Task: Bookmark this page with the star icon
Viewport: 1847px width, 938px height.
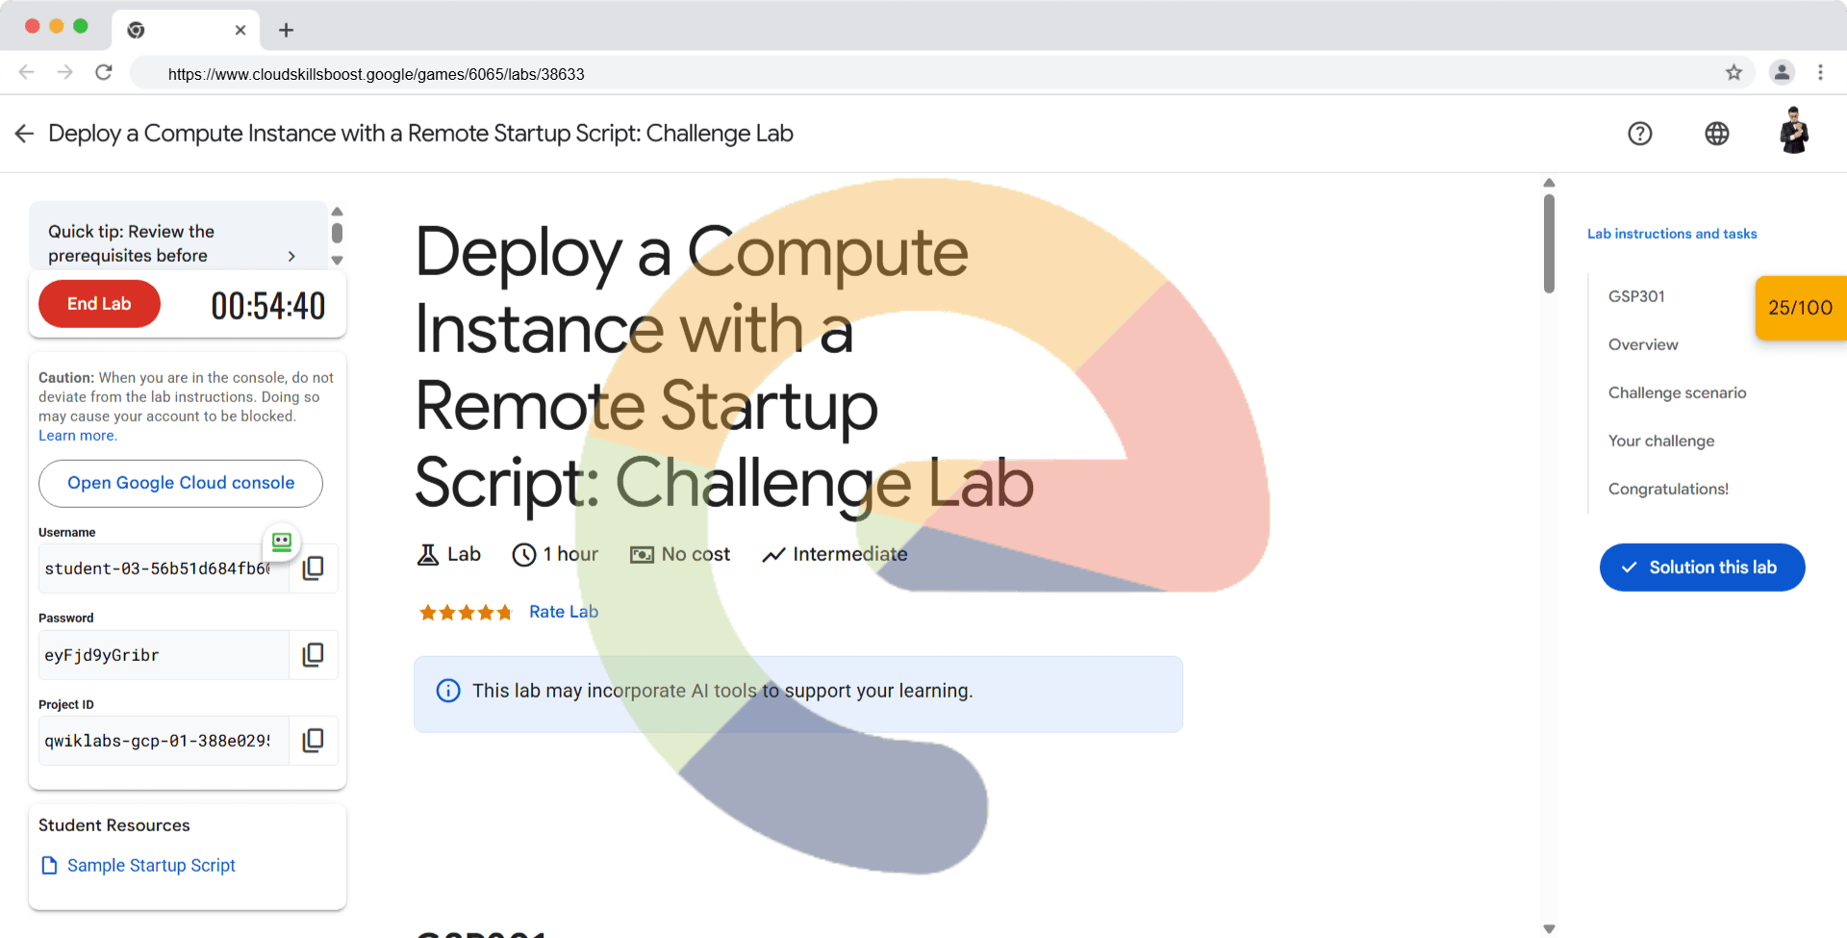Action: [1733, 72]
